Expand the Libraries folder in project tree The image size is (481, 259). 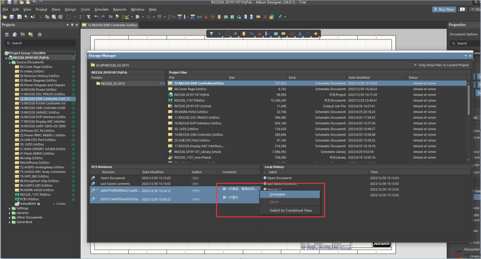10,213
